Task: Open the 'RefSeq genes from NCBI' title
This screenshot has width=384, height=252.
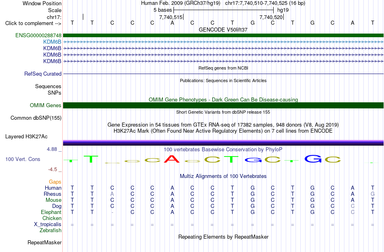Action: [223, 68]
